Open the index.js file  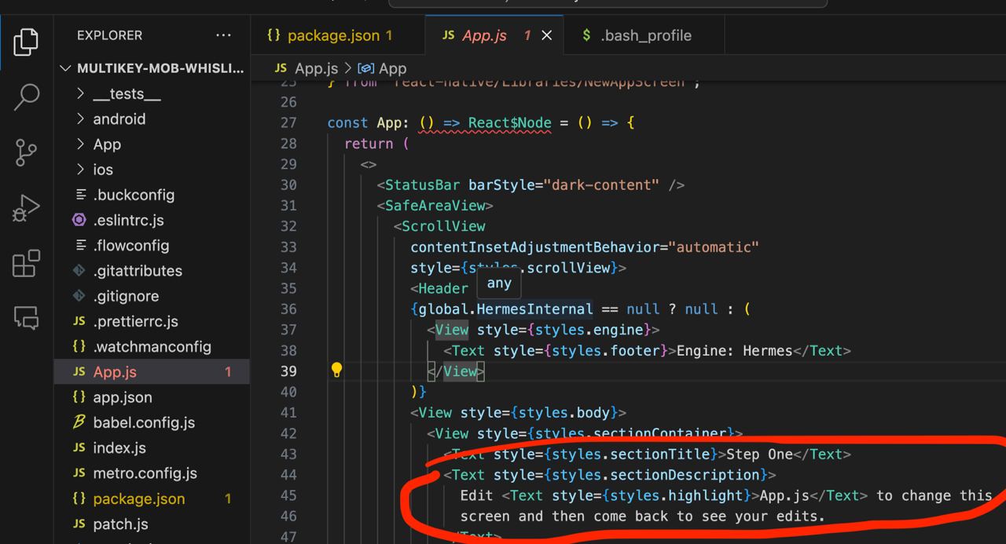click(x=152, y=447)
